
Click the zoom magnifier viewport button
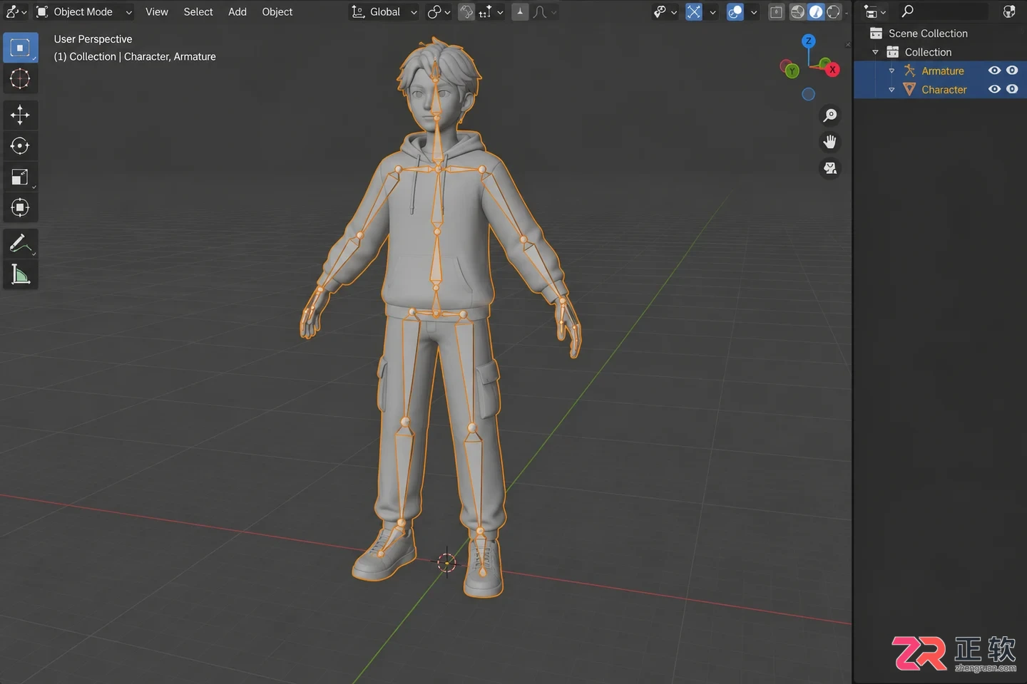830,115
